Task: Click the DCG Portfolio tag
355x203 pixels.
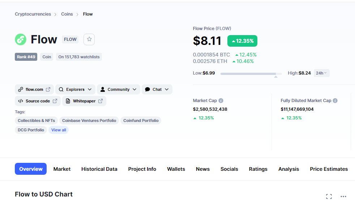Action: (31, 130)
